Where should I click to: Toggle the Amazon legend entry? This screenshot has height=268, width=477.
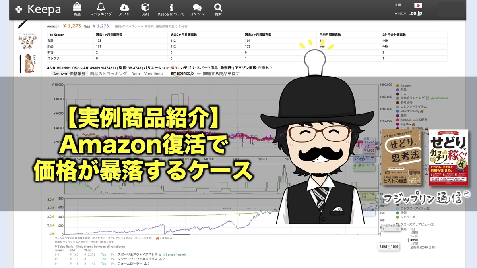(x=403, y=86)
